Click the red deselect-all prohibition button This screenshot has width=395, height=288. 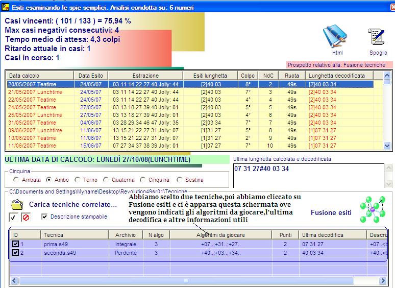[x=26, y=218]
